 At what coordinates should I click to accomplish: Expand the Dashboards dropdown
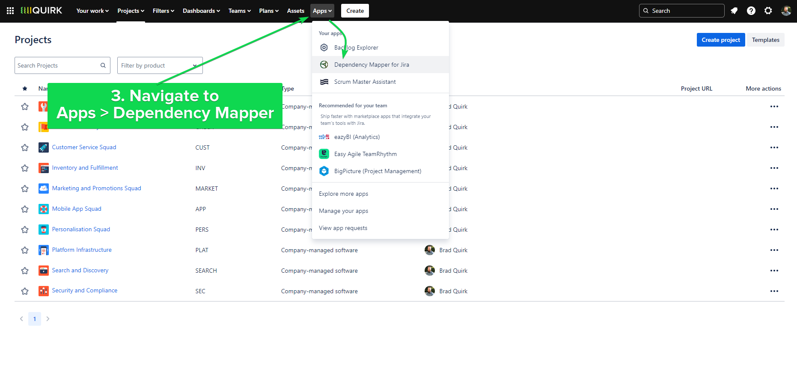click(x=201, y=11)
